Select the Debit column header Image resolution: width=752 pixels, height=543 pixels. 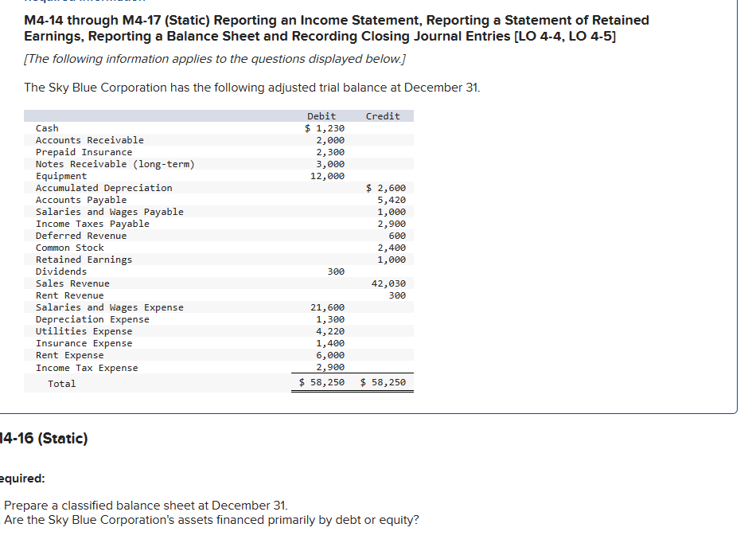321,115
